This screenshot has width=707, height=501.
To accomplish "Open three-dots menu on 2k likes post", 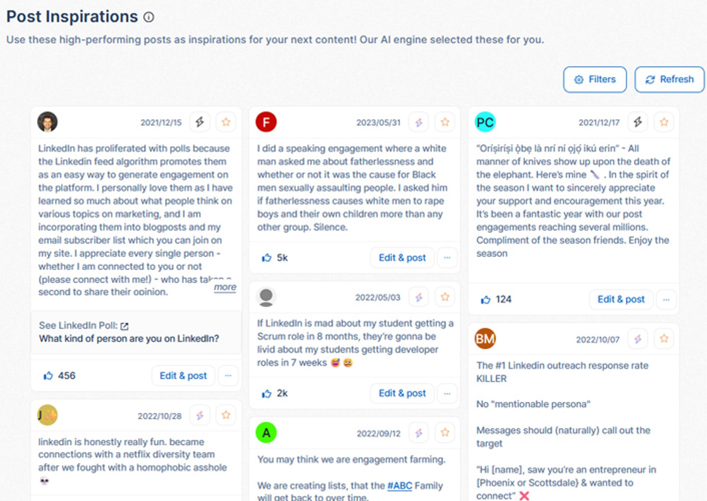I will [447, 393].
